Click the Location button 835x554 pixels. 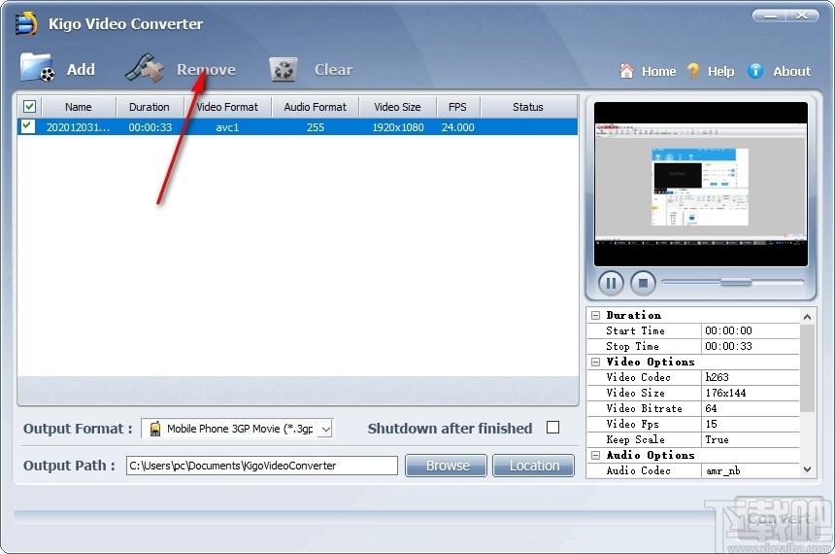[x=534, y=466]
